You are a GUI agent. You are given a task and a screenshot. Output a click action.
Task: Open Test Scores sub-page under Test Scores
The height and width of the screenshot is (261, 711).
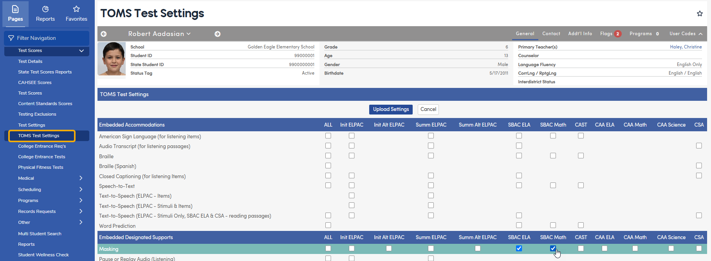(x=30, y=93)
